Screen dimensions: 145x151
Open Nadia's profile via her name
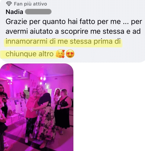pyautogui.click(x=14, y=12)
